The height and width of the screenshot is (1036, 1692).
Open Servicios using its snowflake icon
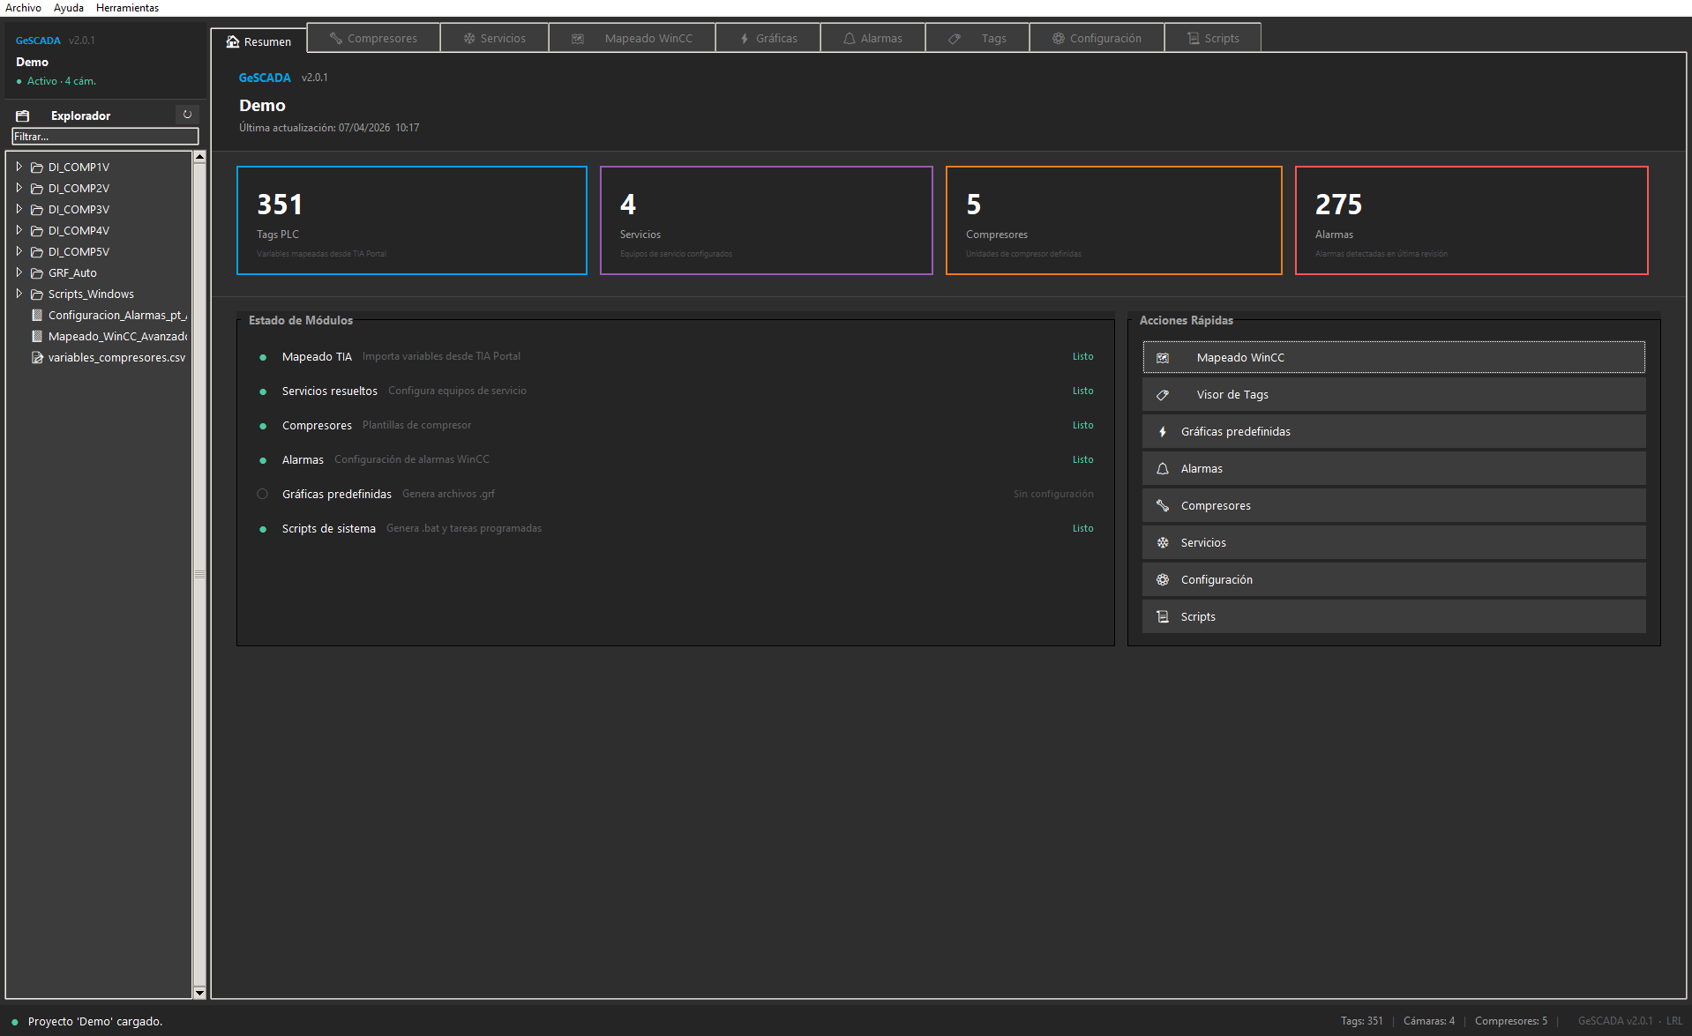1163,542
